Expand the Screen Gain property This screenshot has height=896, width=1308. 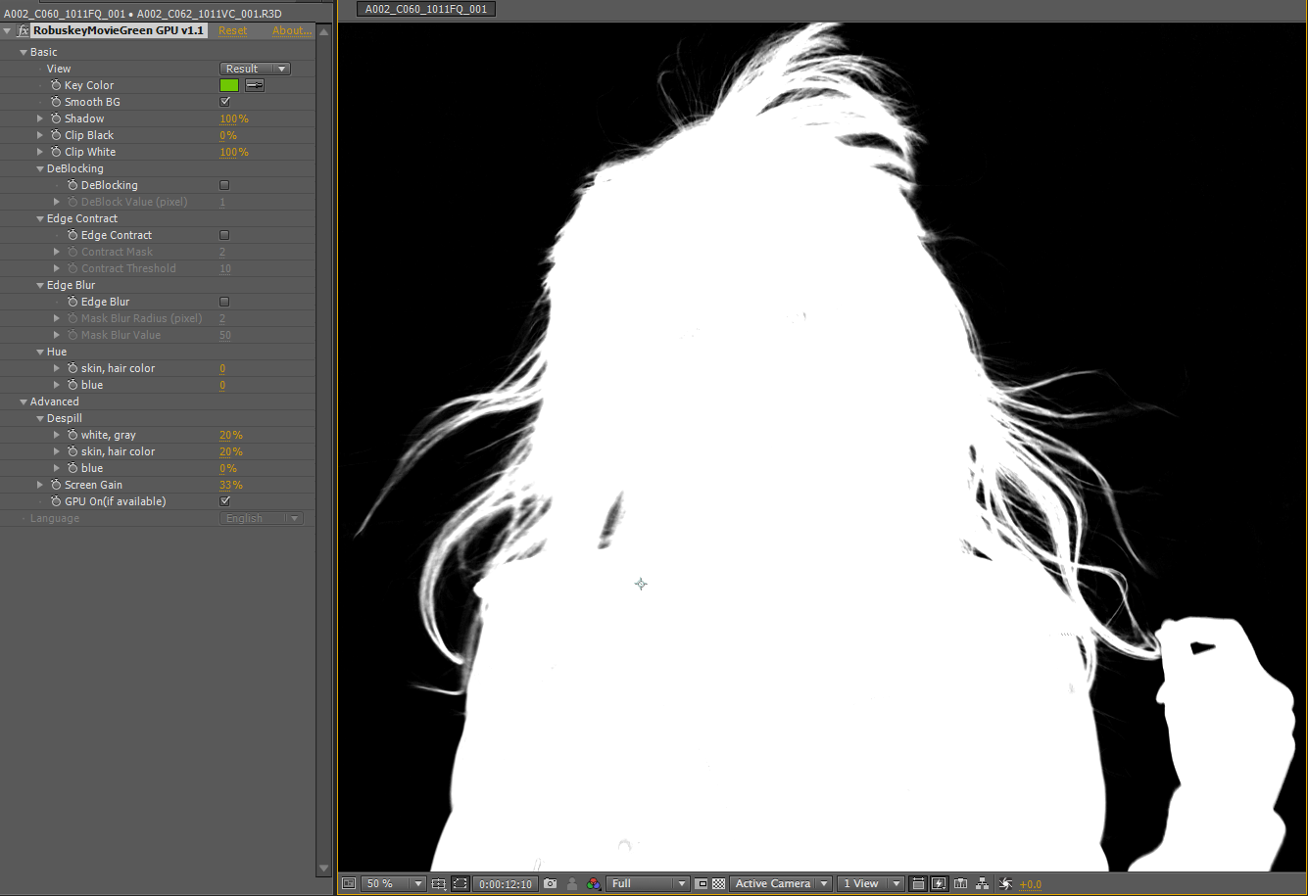(40, 485)
